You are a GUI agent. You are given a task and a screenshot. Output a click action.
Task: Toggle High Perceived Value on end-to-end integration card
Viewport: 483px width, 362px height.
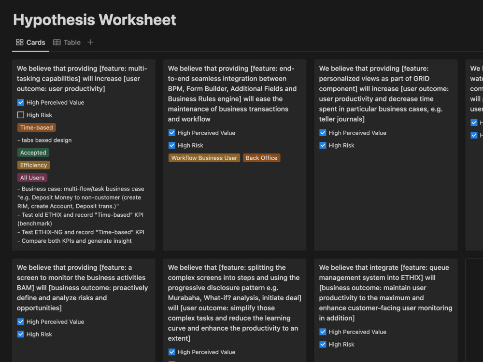[x=172, y=133]
